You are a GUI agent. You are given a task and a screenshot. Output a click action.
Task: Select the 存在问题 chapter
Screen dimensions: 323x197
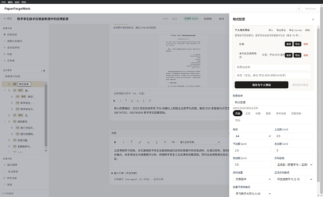pyautogui.click(x=22, y=141)
